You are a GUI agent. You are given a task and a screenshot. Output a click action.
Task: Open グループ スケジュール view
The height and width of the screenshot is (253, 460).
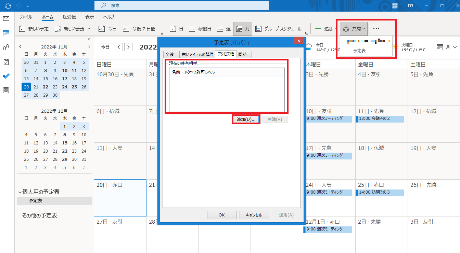point(278,29)
